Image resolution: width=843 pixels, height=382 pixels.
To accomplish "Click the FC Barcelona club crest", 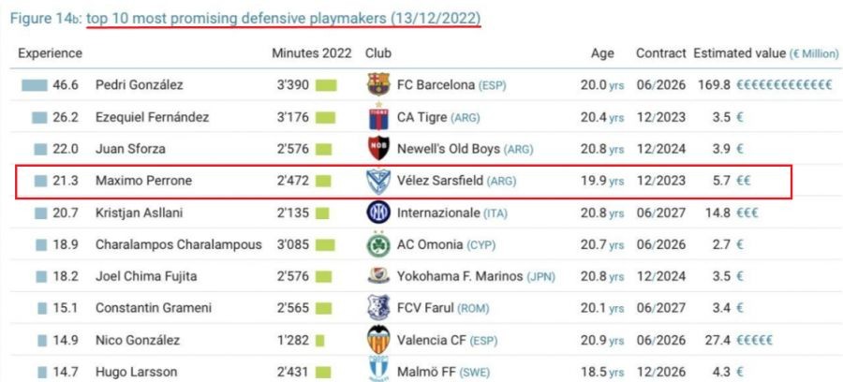I will point(377,85).
